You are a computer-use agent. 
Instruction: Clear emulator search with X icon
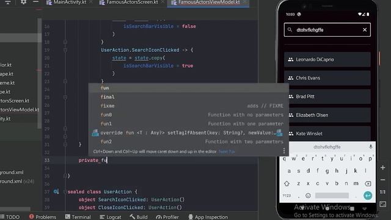point(365,30)
